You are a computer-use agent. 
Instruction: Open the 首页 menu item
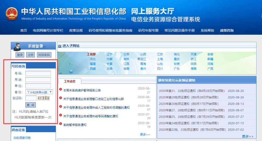24,30
